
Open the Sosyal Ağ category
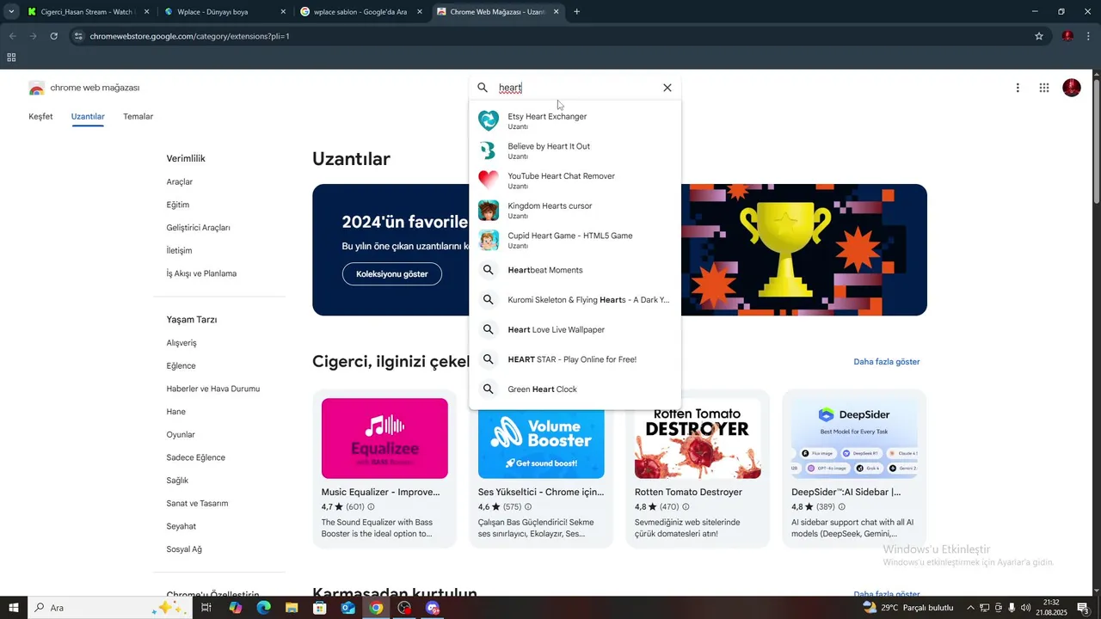tap(184, 549)
